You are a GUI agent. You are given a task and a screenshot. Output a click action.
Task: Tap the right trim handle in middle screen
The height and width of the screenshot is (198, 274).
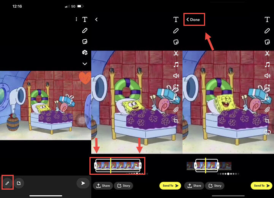[140, 165]
